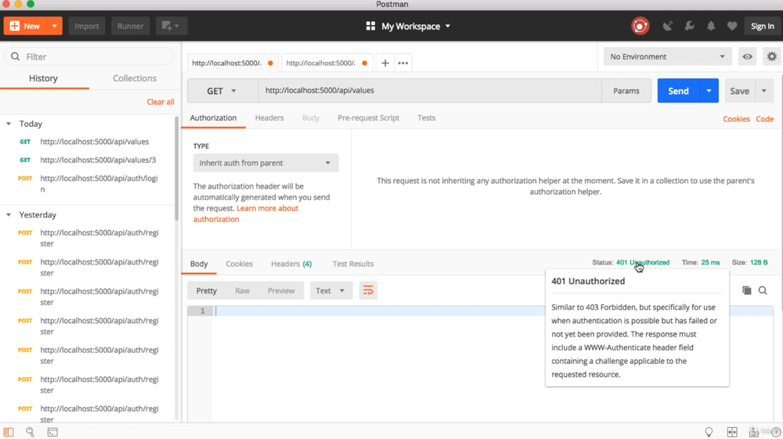Image resolution: width=783 pixels, height=439 pixels.
Task: Open the GET method dropdown
Action: pyautogui.click(x=222, y=91)
